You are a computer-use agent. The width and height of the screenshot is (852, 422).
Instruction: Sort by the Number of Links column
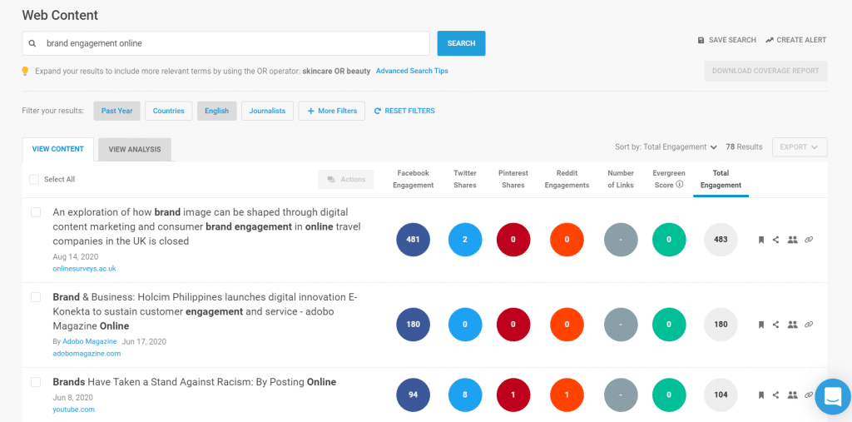pos(621,179)
